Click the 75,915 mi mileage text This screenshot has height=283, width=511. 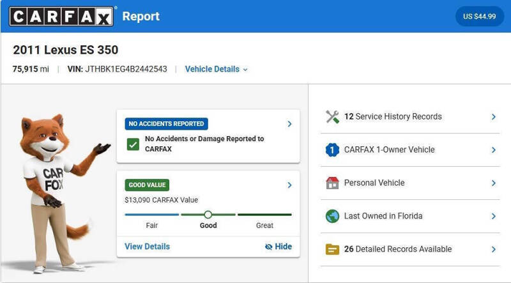coord(31,69)
